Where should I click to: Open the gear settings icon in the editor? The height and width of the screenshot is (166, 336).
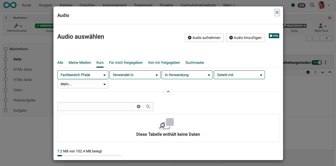(x=308, y=72)
